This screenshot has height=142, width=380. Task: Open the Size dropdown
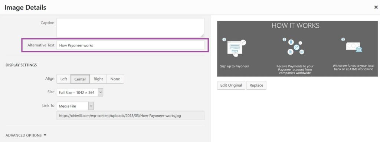coord(80,92)
